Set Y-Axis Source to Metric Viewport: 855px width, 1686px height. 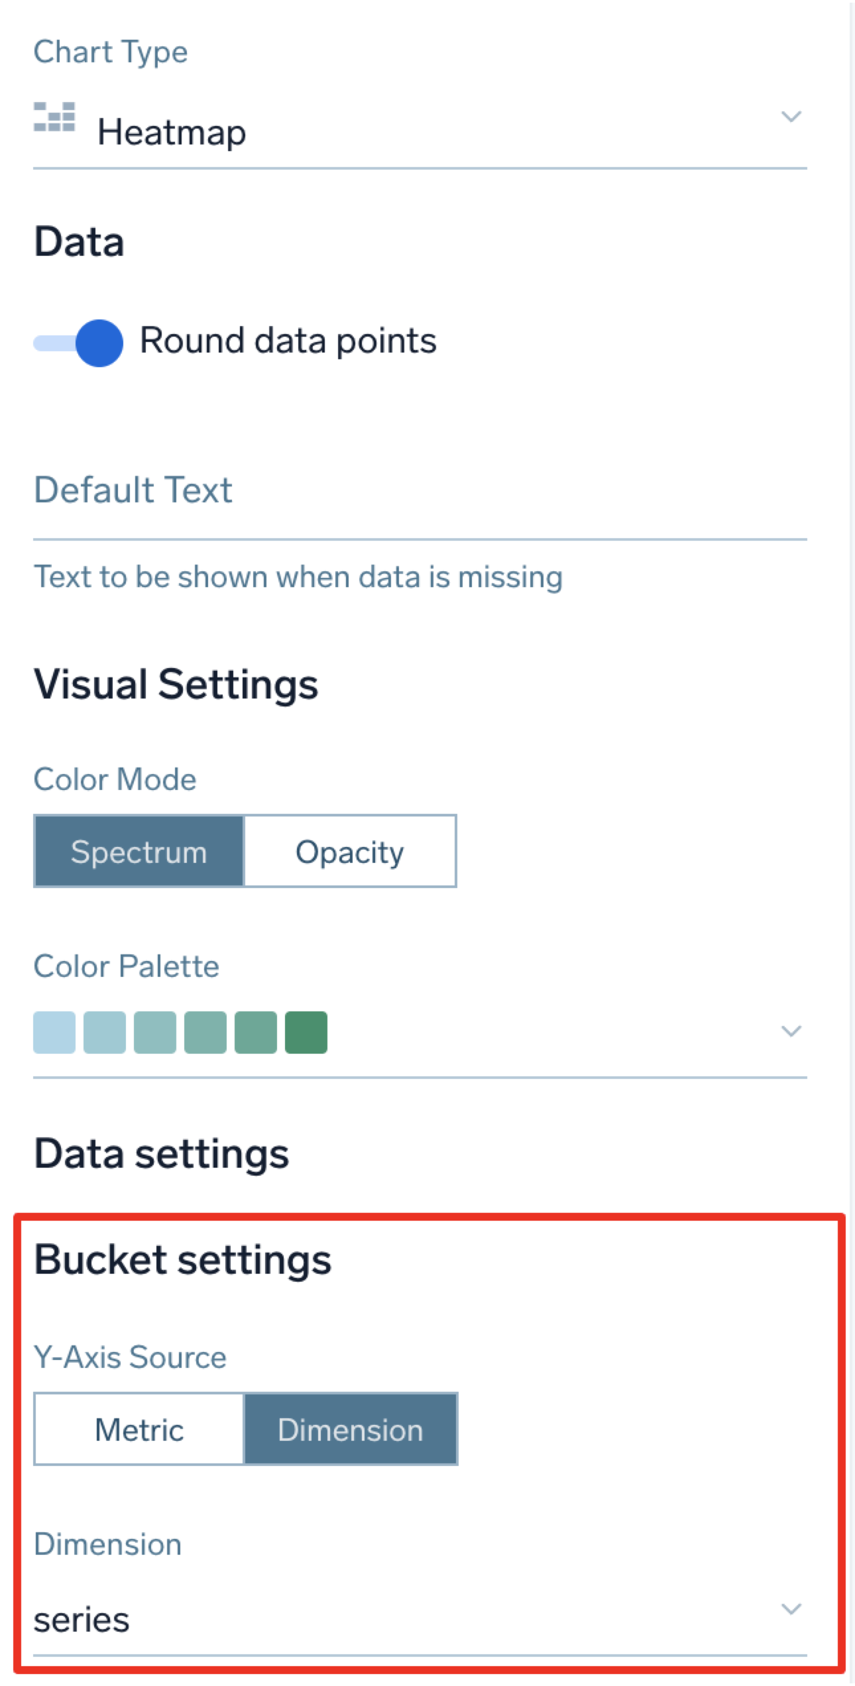coord(139,1430)
